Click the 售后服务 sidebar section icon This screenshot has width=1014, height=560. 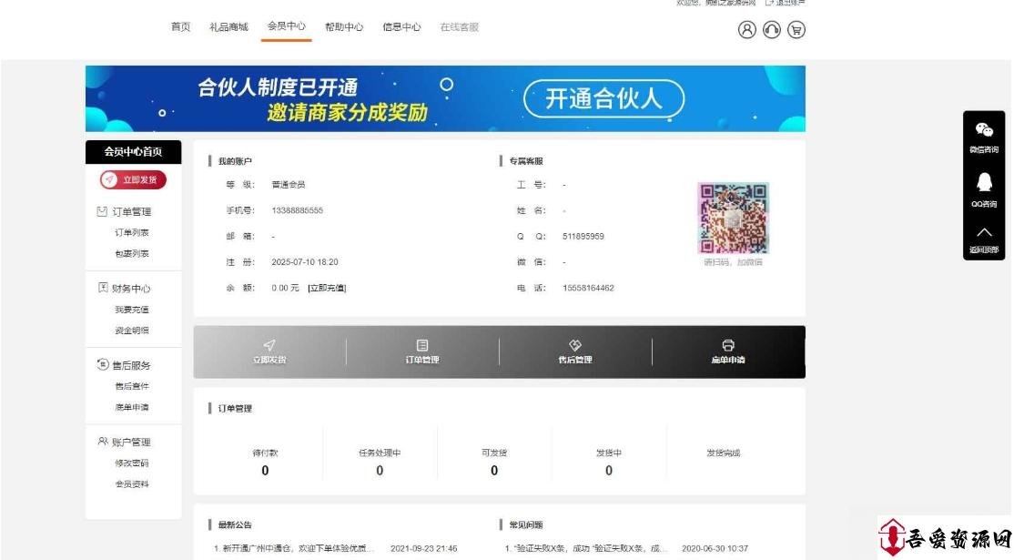pos(102,365)
